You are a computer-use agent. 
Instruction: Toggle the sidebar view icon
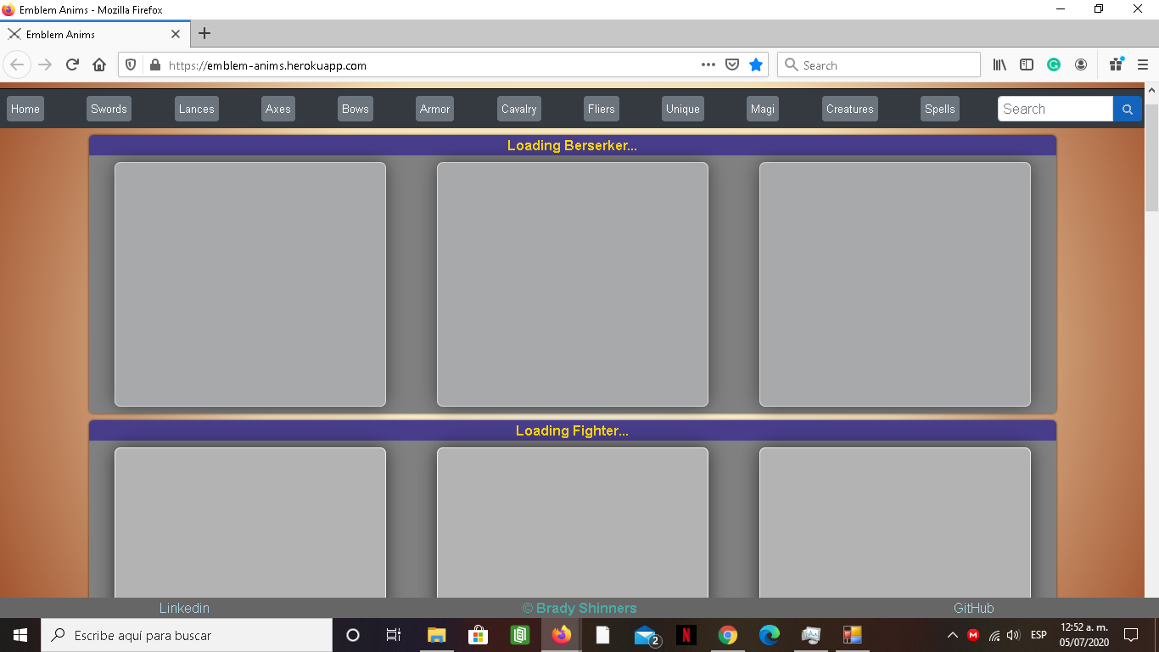pyautogui.click(x=1027, y=65)
